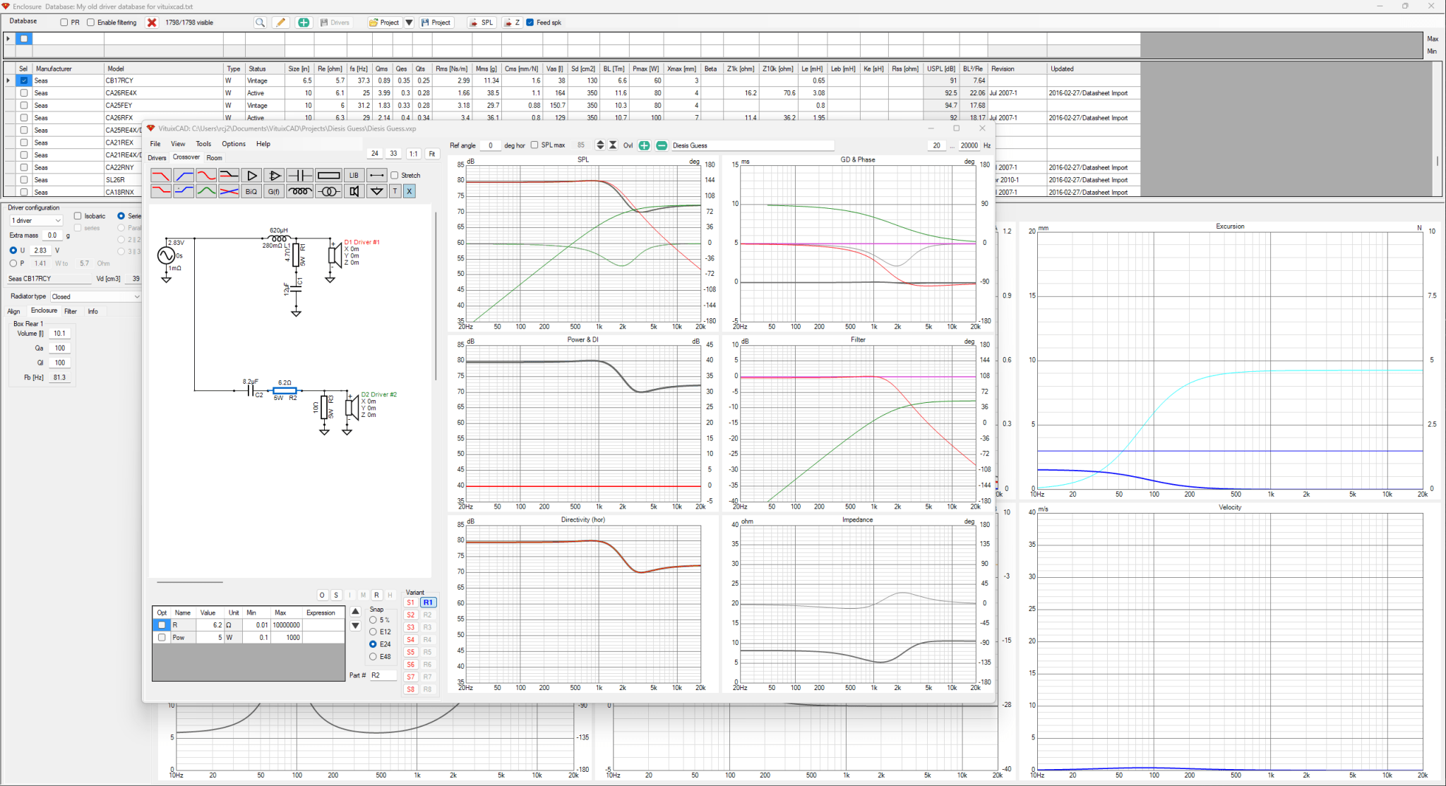Add a capacitor component to the schematic
1446x786 pixels.
[x=299, y=175]
